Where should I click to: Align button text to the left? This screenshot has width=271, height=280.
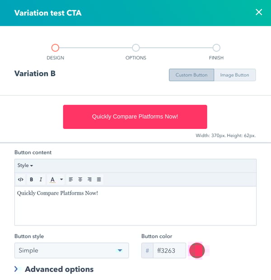tap(71, 179)
